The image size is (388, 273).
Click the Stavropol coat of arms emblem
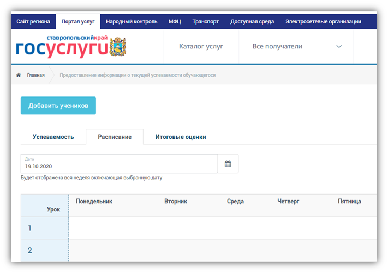pyautogui.click(x=118, y=46)
